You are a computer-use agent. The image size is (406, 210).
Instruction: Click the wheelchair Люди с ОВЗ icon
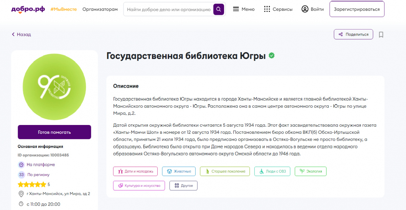point(262,171)
